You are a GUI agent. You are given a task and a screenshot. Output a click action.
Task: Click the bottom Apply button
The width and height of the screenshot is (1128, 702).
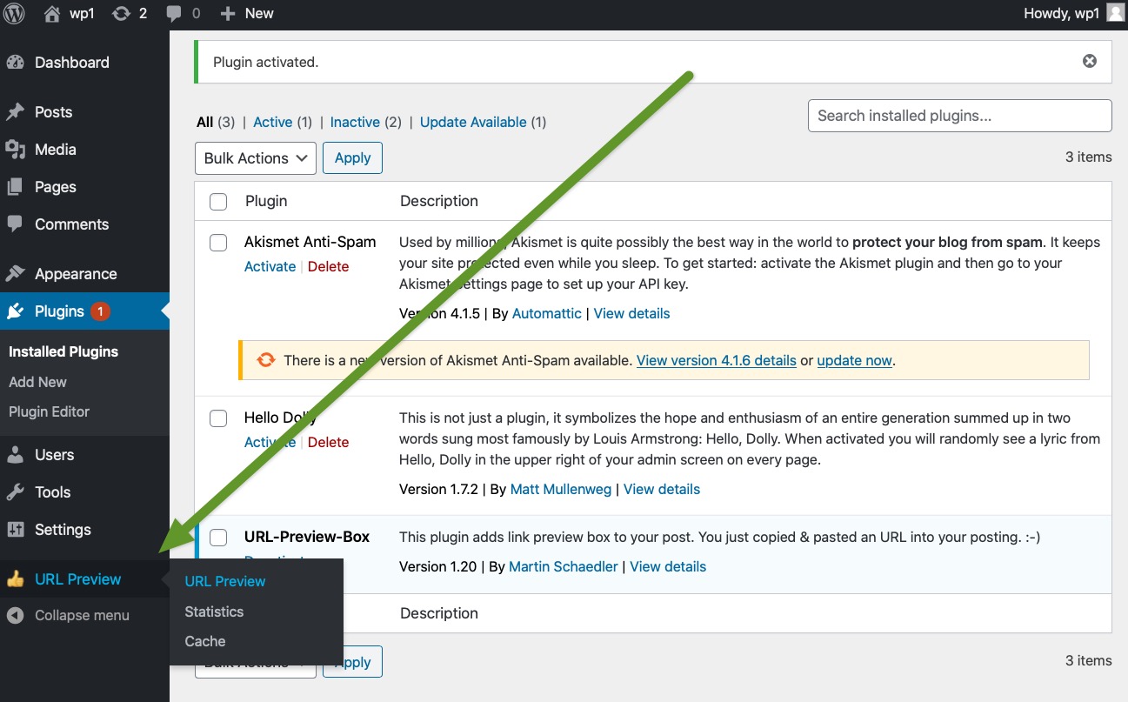[x=352, y=662]
